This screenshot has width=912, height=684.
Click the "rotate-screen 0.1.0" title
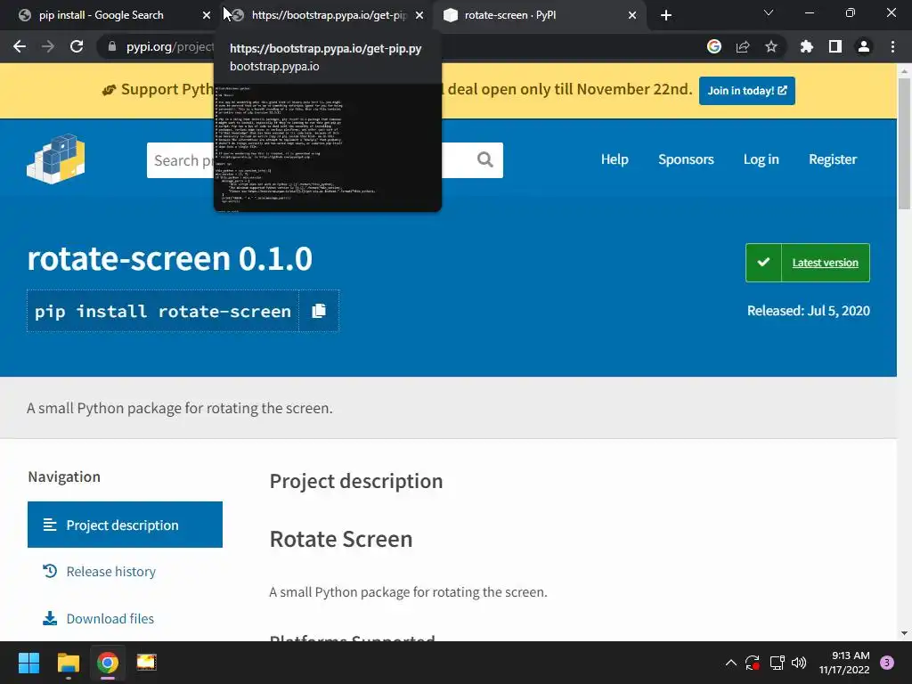pyautogui.click(x=170, y=258)
